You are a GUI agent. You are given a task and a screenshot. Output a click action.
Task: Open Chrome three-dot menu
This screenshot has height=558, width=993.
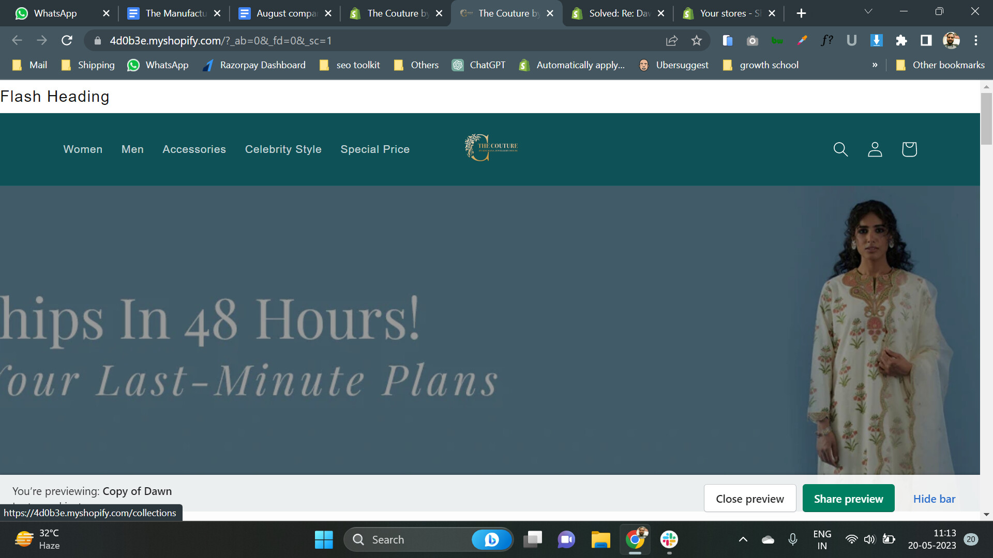tap(976, 40)
